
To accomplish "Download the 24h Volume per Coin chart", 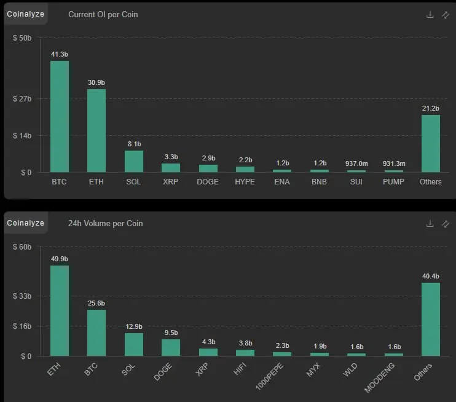I will click(x=430, y=224).
